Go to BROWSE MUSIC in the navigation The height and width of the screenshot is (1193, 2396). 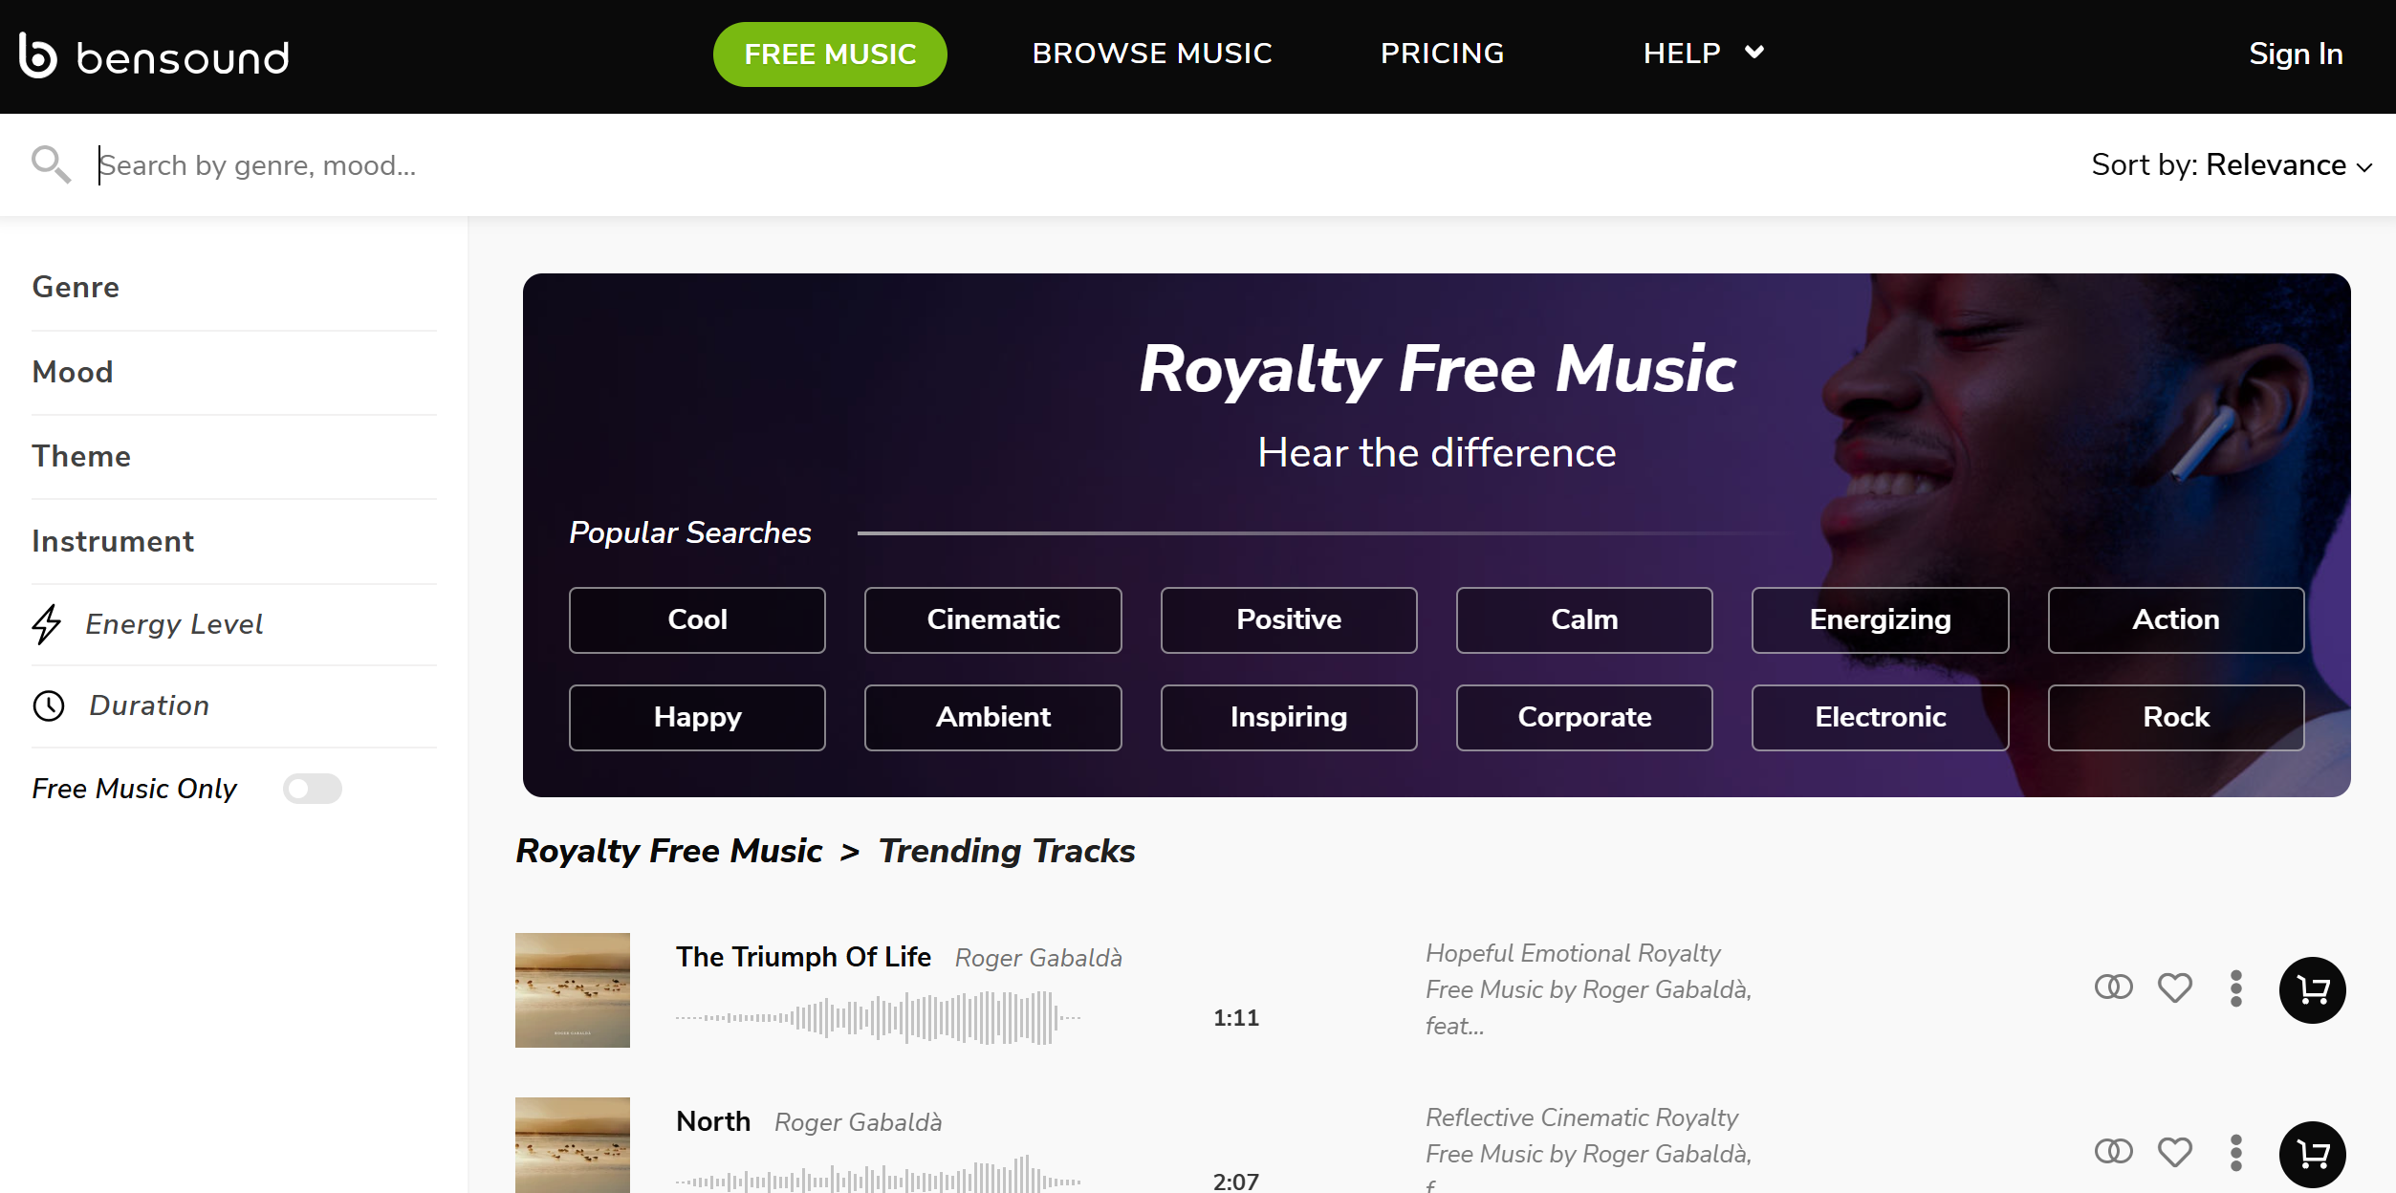click(x=1152, y=54)
